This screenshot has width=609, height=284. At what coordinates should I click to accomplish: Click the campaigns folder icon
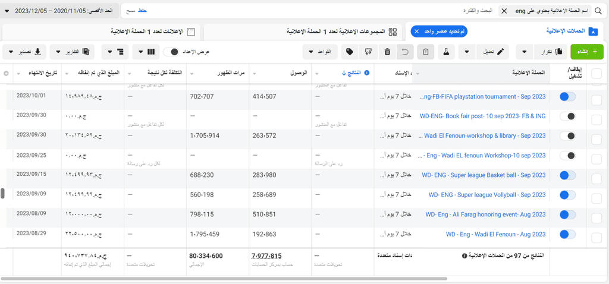593,32
